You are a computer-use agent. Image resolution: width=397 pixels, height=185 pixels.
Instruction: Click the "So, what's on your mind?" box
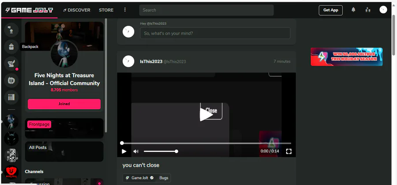215,33
